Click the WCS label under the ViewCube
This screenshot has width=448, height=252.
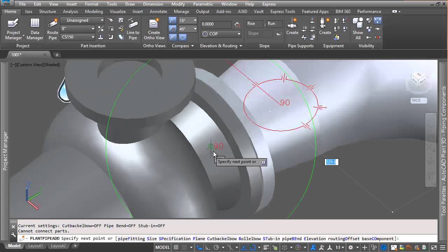coord(419,100)
